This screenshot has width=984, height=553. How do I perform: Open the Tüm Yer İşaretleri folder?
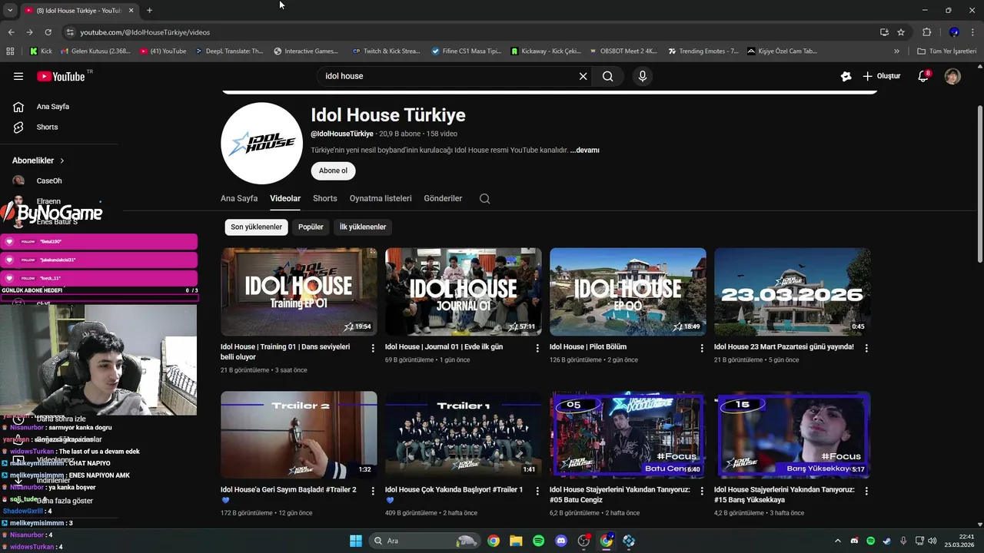947,51
